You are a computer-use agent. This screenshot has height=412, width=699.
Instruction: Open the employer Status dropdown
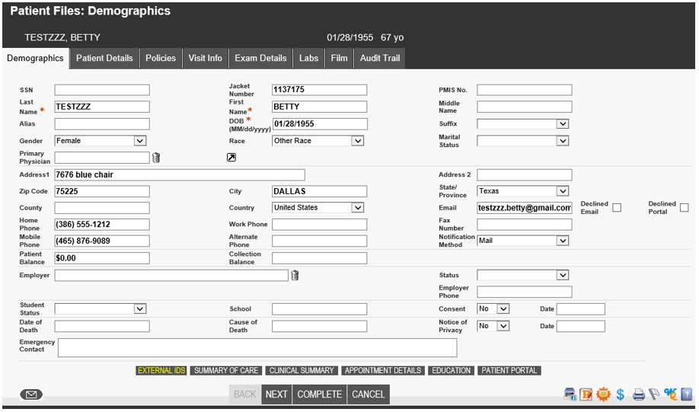(523, 275)
